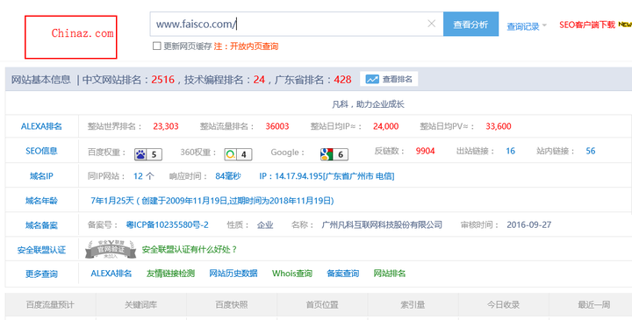Screen dimensions: 632x320
Task: Click traffic rank value 36003
Action: 277,126
